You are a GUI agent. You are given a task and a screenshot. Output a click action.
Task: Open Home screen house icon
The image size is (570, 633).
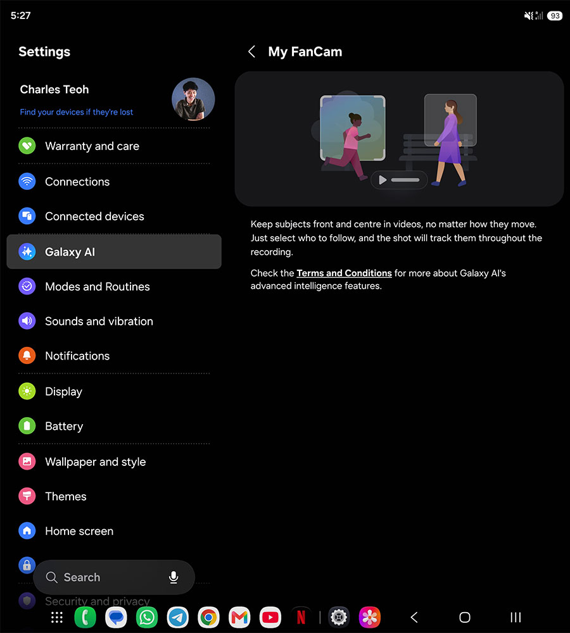click(x=27, y=531)
